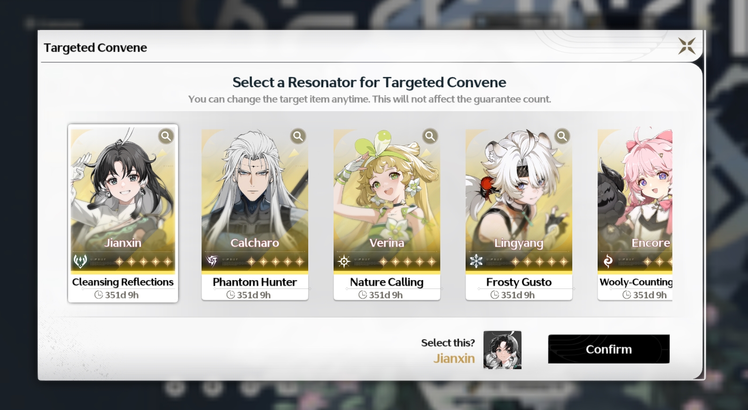Click Jianxin's portrait next to Select this
748x410 pixels.
(x=502, y=350)
